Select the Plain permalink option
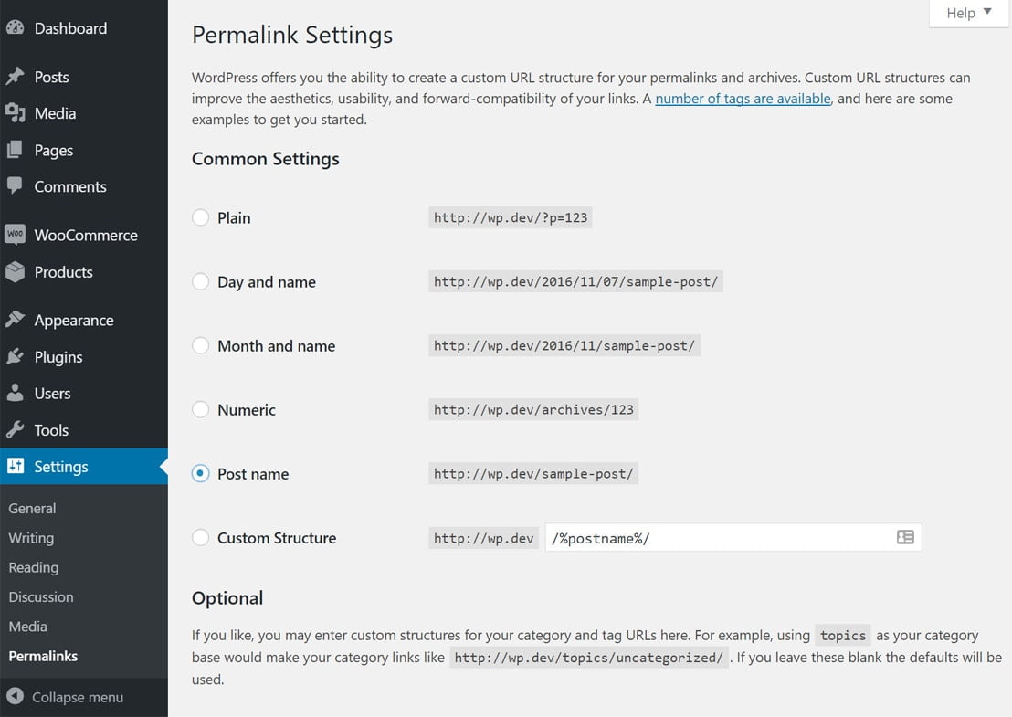 [201, 218]
